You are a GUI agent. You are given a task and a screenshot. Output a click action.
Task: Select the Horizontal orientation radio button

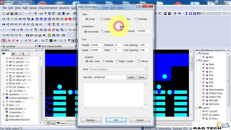pos(86,32)
